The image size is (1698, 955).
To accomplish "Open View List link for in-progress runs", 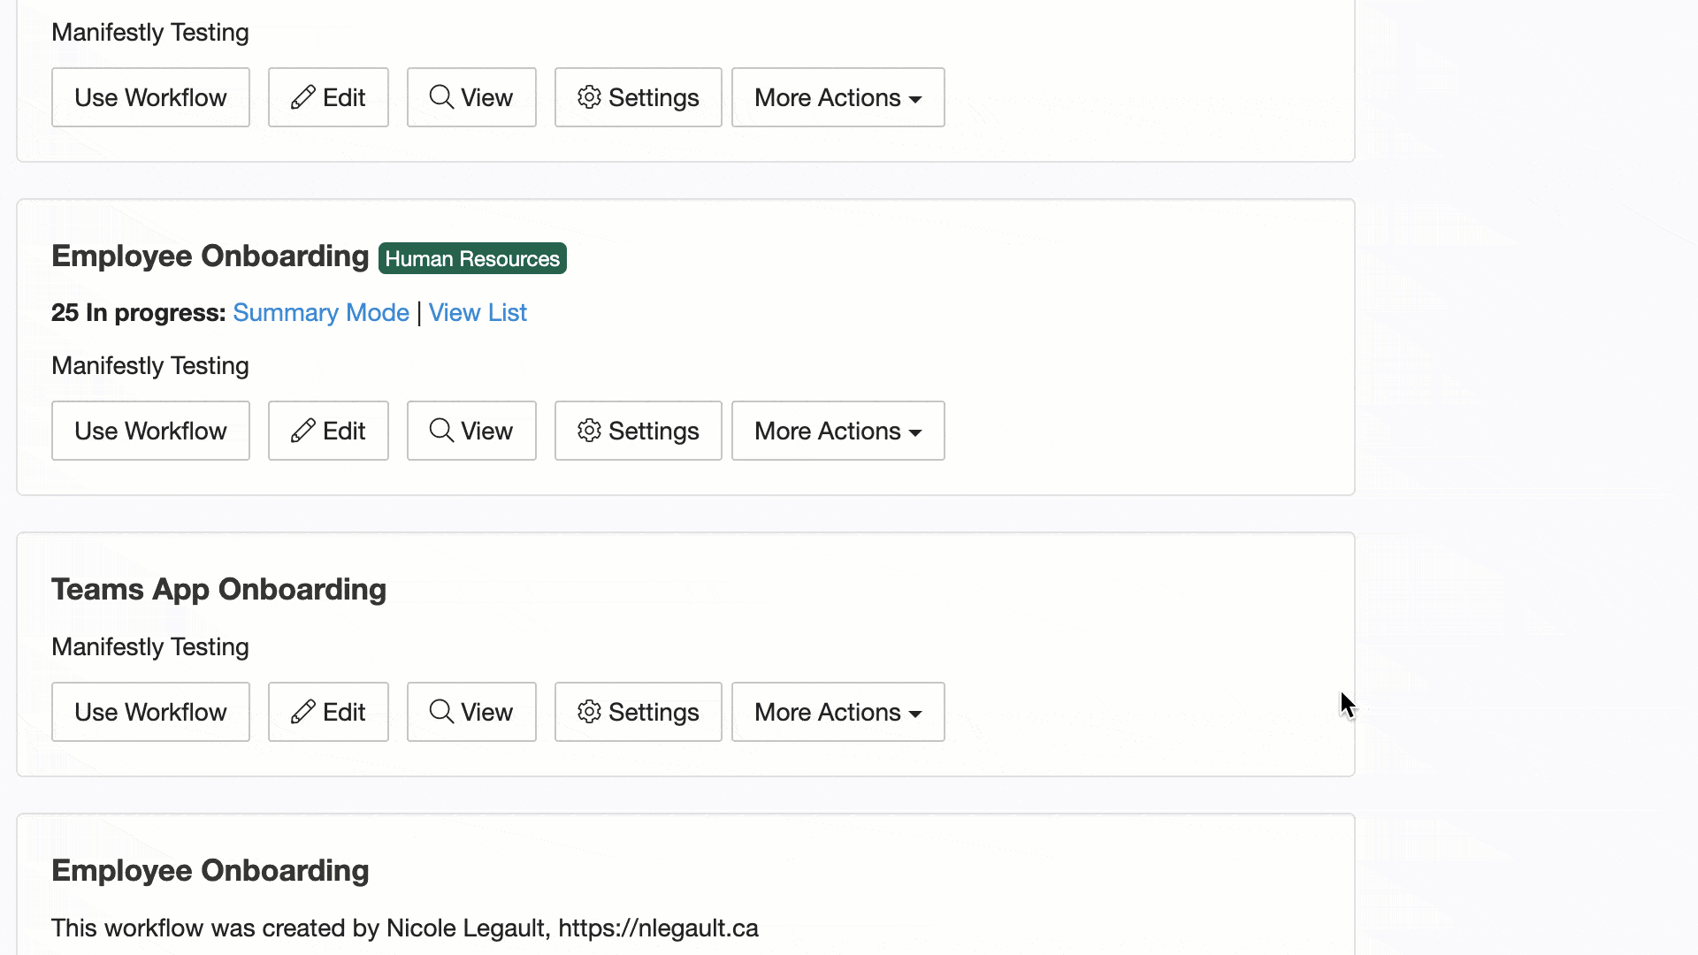I will (x=478, y=313).
